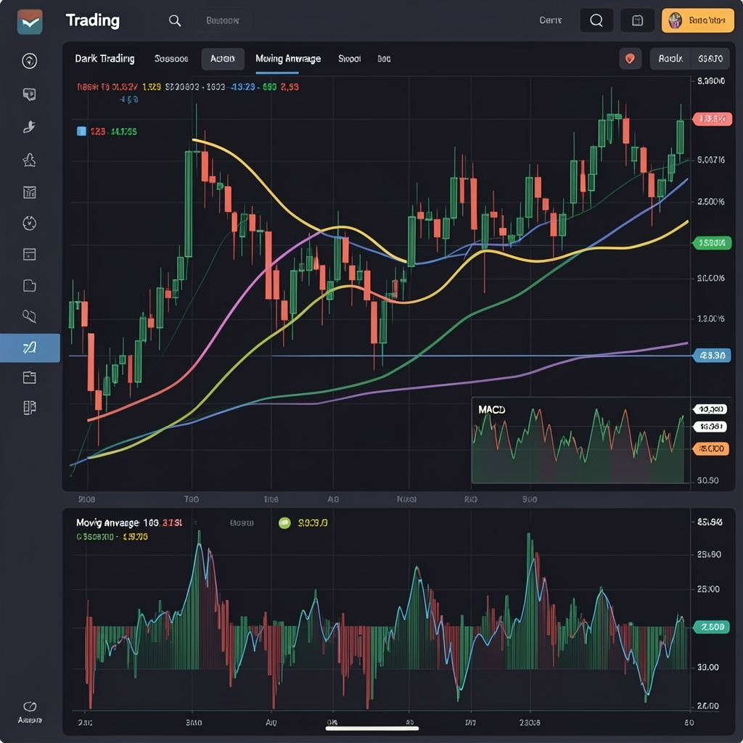Click the calendar icon in the top bar

(x=637, y=20)
